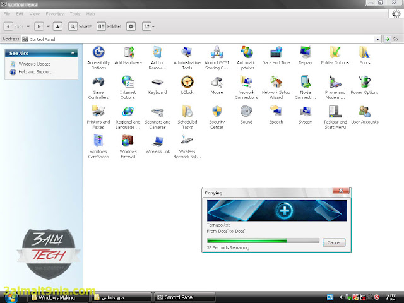Click the Back toolbar button
The height and width of the screenshot is (303, 404).
pyautogui.click(x=14, y=27)
